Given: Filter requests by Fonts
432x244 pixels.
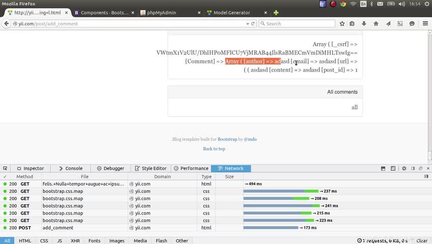Looking at the screenshot, I should [94, 241].
